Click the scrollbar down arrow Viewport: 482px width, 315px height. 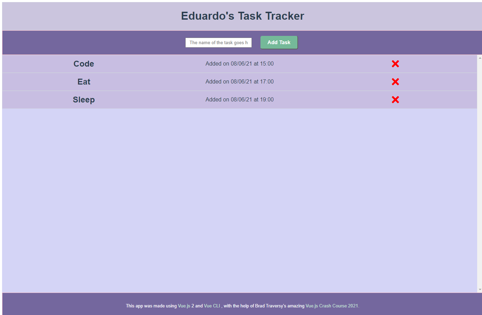[480, 289]
